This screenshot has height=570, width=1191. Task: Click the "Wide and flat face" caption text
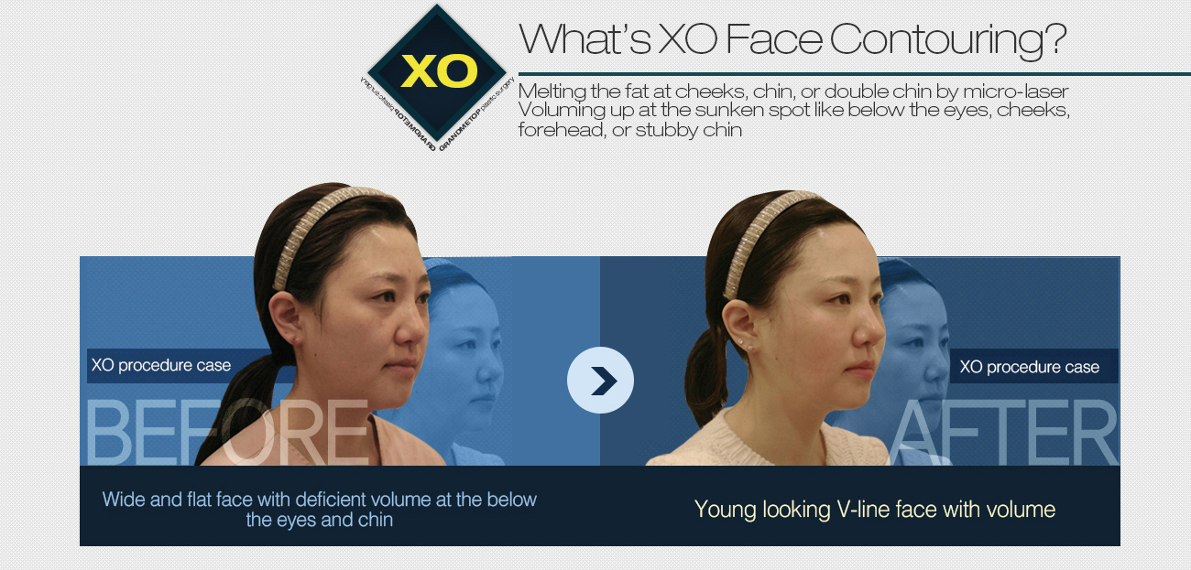point(320,510)
